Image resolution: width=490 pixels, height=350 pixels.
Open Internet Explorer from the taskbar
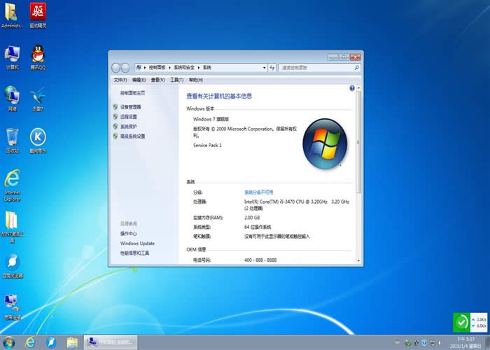pyautogui.click(x=30, y=342)
